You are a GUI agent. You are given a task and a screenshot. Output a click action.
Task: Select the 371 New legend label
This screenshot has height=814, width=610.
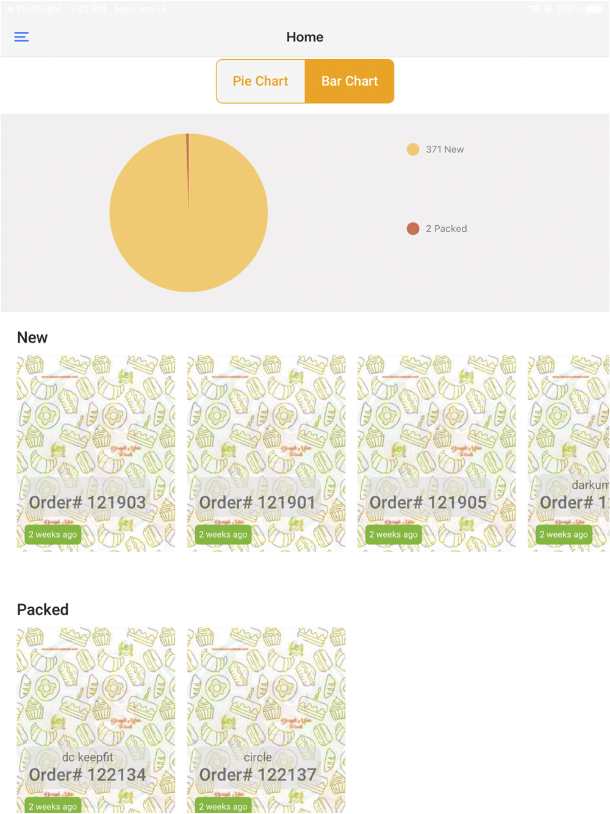coord(445,149)
